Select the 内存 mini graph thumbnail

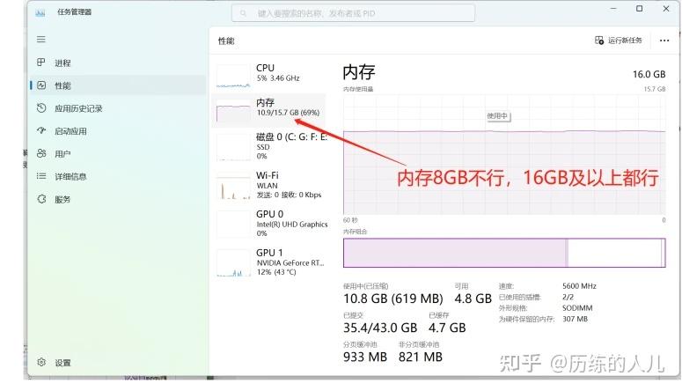(233, 111)
